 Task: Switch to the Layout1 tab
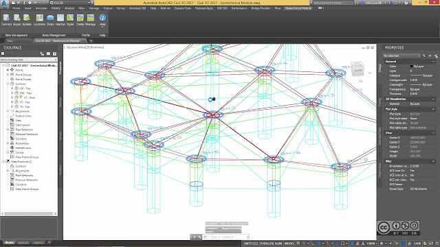point(23,242)
